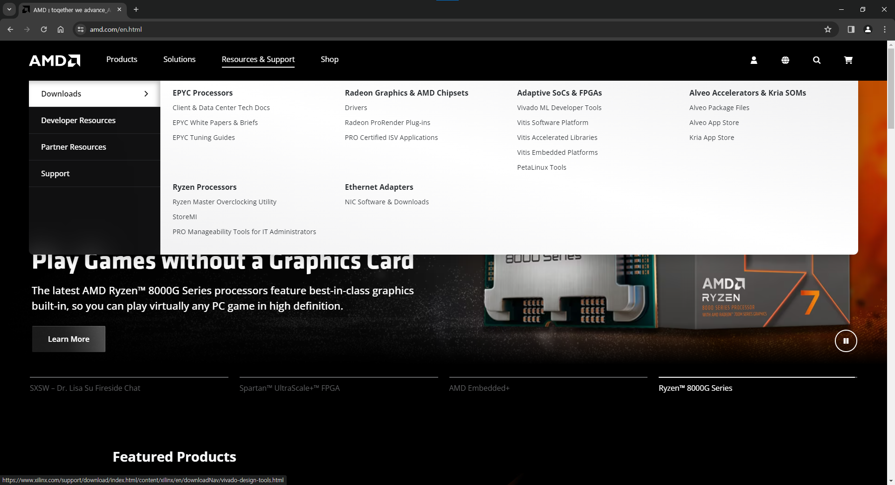This screenshot has width=895, height=485.
Task: Open Client & Data Center Tech Docs
Action: [221, 108]
